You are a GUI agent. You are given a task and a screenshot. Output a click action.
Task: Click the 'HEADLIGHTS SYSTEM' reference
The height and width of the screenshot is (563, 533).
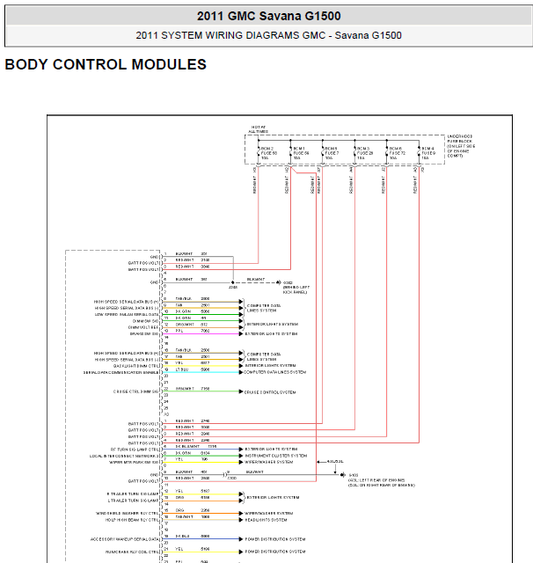[266, 520]
